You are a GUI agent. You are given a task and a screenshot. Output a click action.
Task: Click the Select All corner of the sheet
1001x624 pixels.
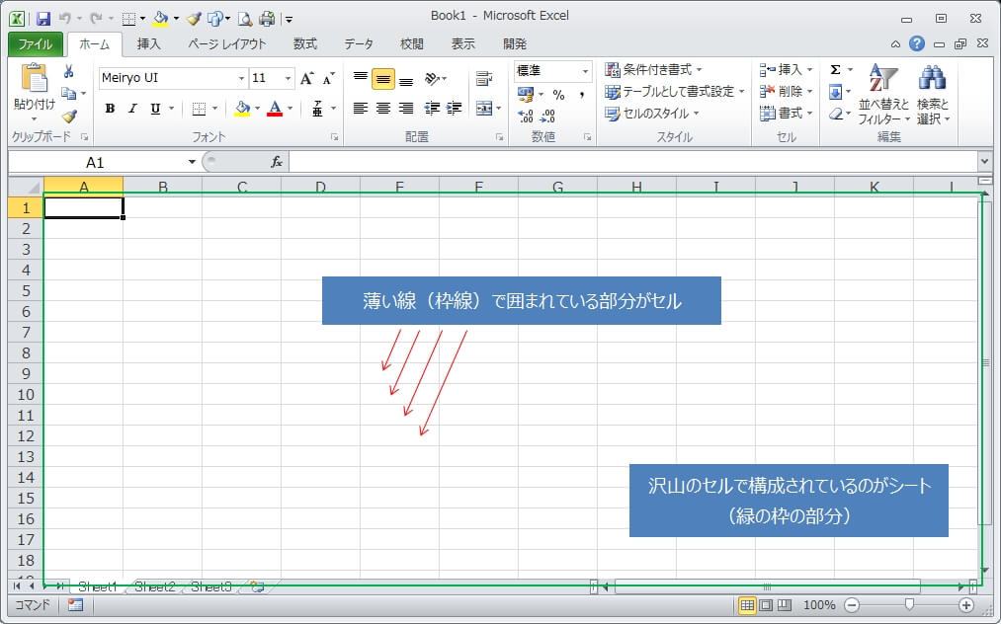(26, 187)
